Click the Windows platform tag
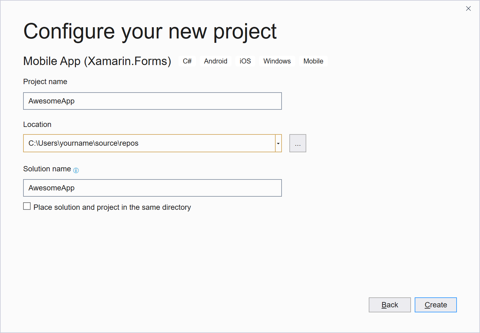 277,61
